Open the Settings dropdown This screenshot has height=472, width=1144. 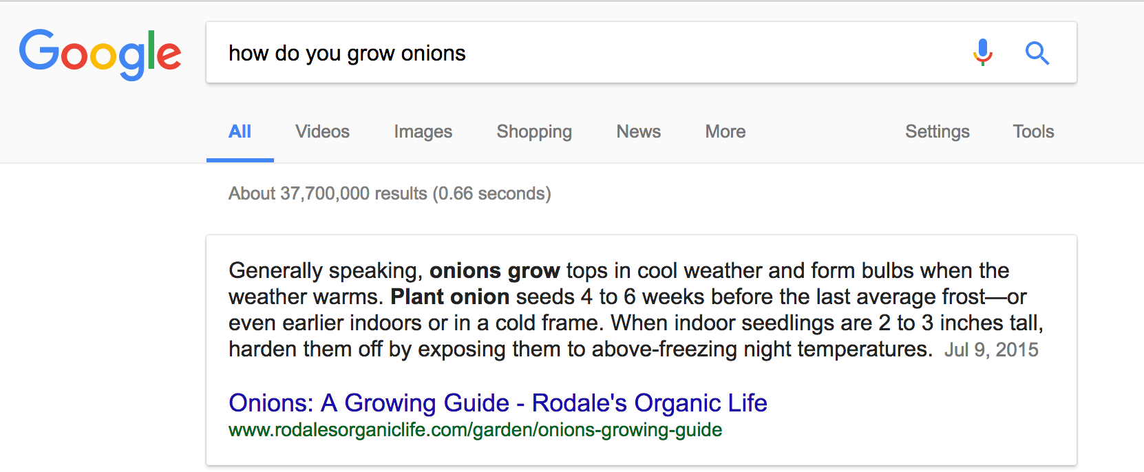tap(937, 131)
